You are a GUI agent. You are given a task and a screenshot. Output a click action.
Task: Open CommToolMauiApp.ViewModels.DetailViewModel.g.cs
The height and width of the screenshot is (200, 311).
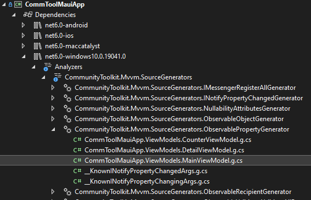click(164, 150)
